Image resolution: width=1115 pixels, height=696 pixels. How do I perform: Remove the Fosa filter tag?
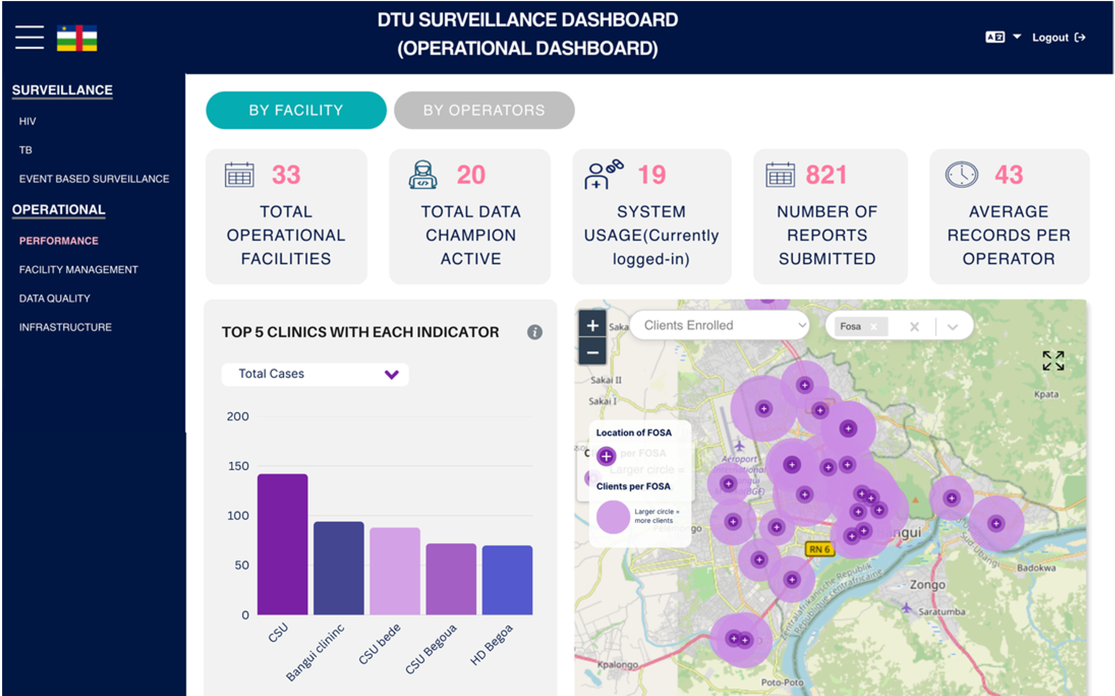[x=874, y=327]
